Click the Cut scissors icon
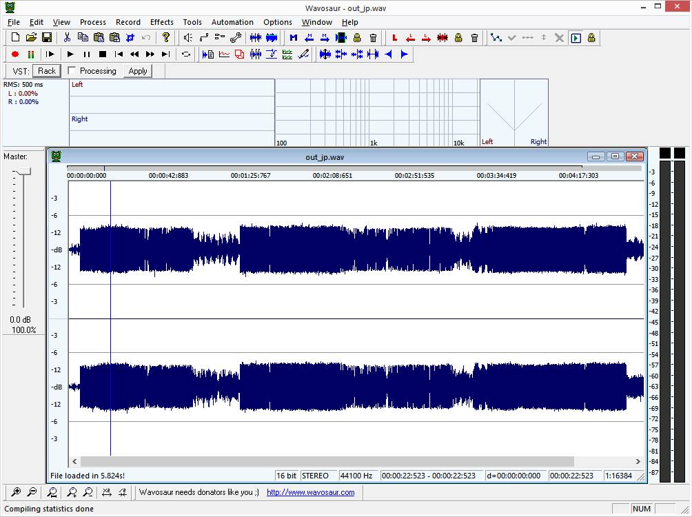 (x=67, y=37)
